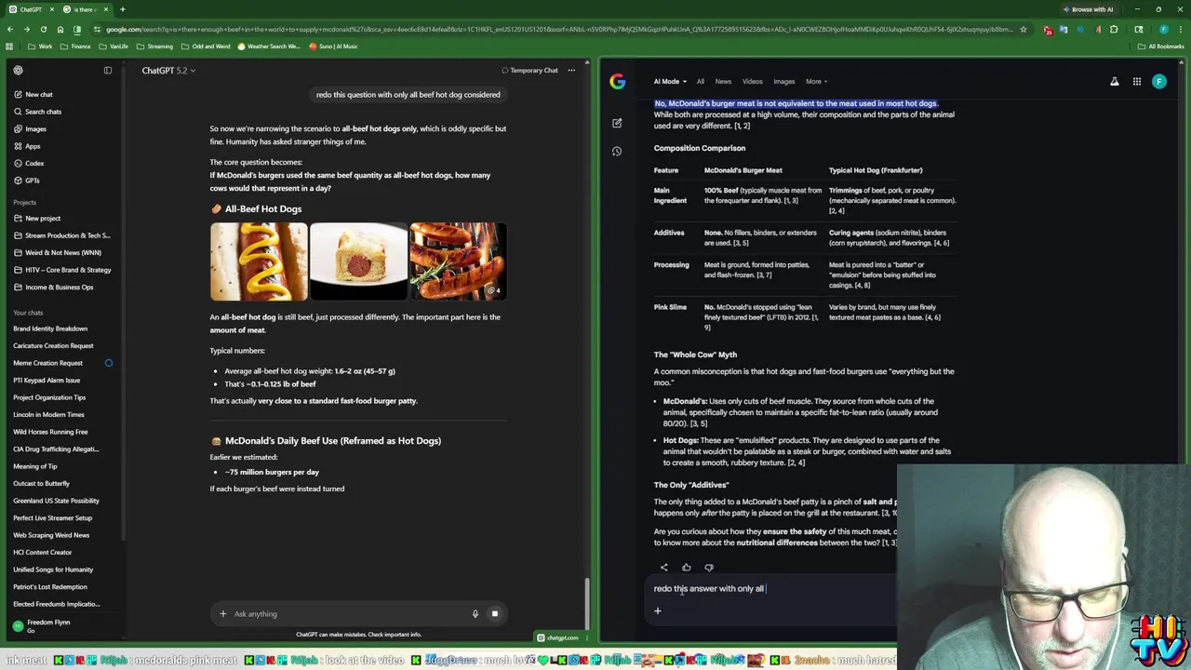This screenshot has height=670, width=1191.
Task: Open the new browser tab plus button
Action: [122, 9]
